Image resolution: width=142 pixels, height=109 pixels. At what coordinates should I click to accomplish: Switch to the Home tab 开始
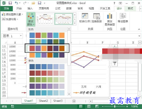[x=19, y=9]
